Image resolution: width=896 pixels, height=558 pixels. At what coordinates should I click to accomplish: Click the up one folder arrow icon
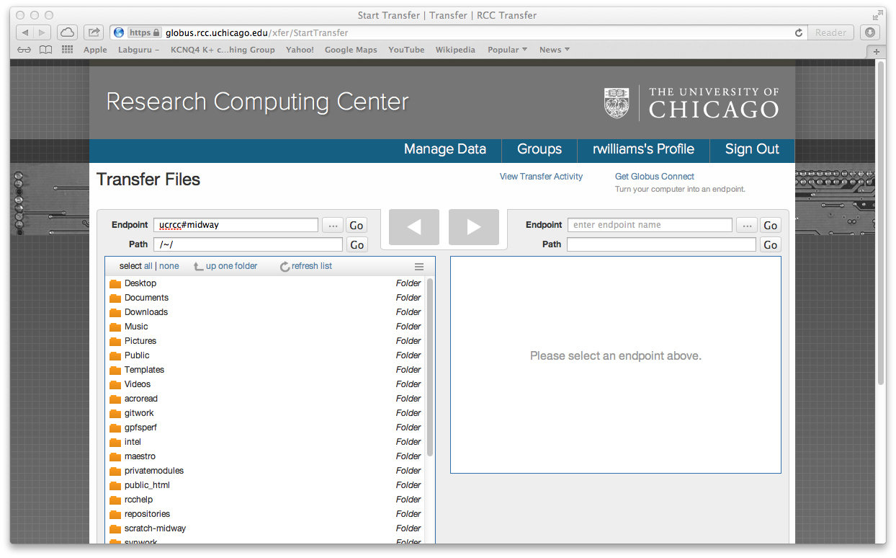click(199, 267)
